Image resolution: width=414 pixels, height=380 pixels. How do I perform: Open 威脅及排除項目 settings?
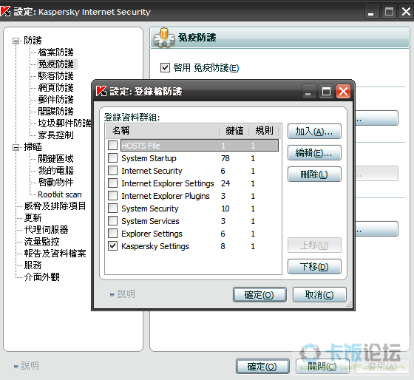55,206
